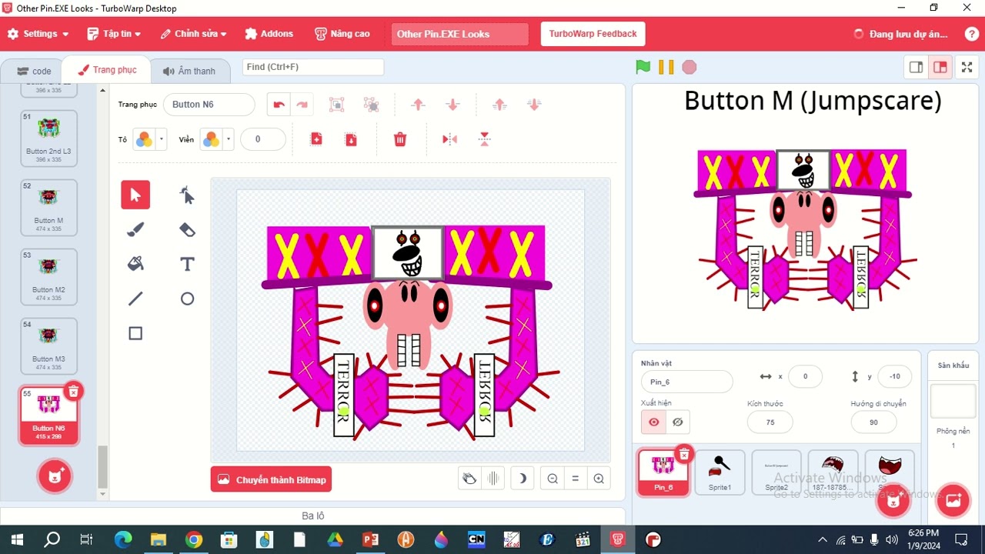
Task: Show the sprite using the eye icon
Action: tap(654, 422)
